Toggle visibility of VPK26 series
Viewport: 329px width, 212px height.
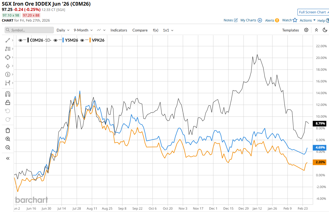click(x=82, y=40)
